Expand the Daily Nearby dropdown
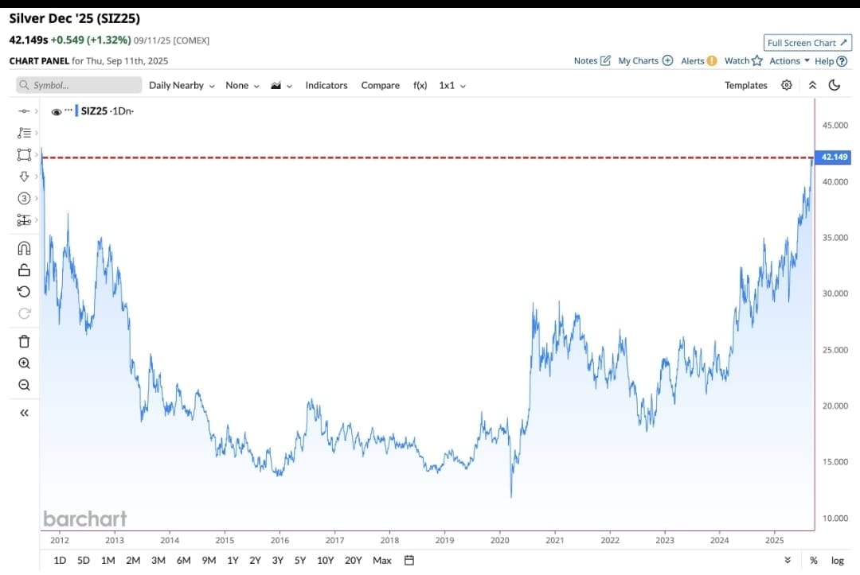Screen dimensions: 860x575 coord(182,85)
